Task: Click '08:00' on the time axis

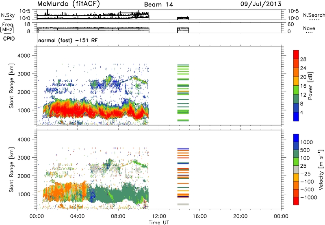Action: click(118, 216)
